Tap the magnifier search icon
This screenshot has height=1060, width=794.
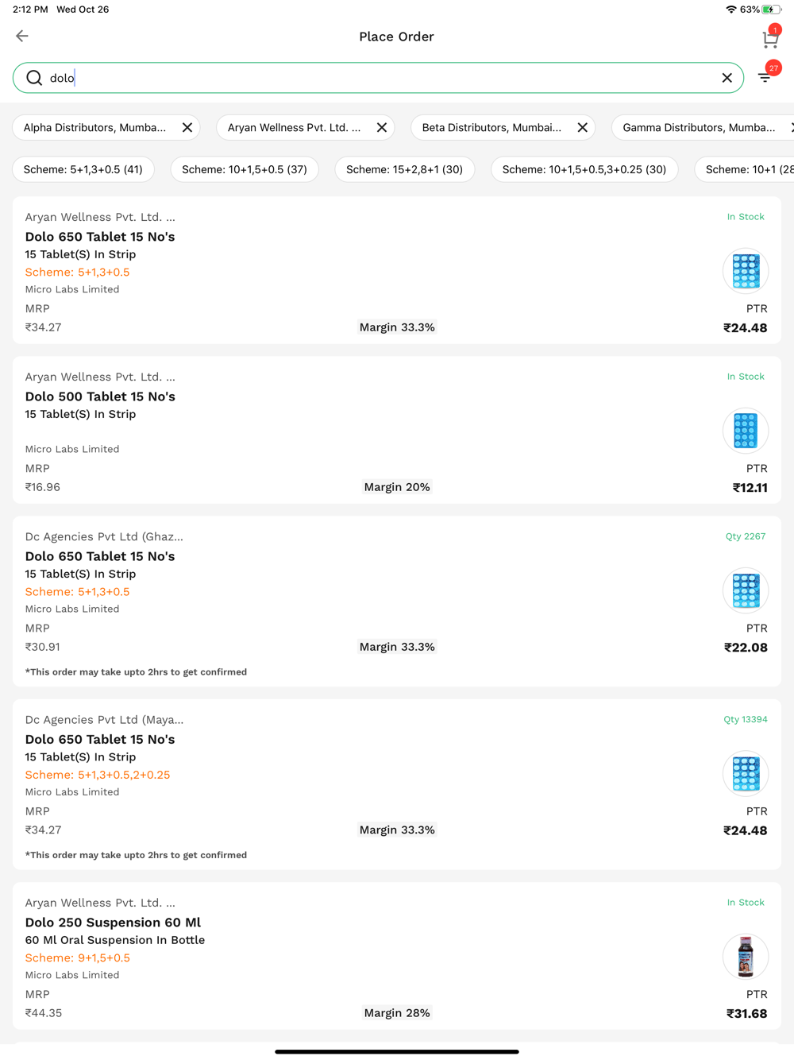click(x=34, y=78)
